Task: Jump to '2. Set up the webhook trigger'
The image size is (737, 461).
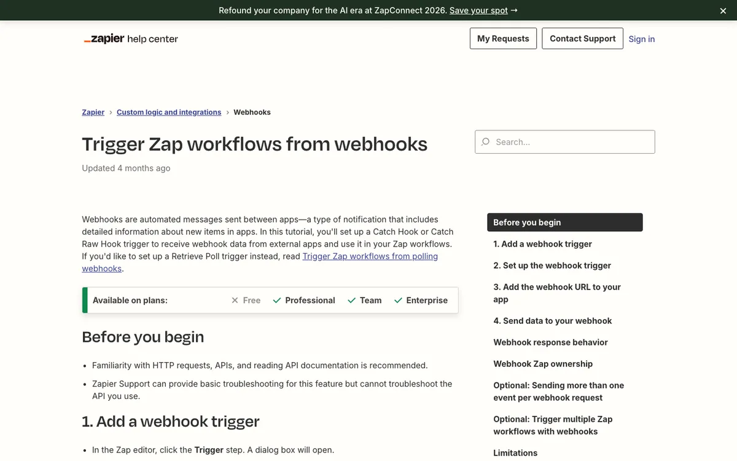Action: (x=552, y=266)
